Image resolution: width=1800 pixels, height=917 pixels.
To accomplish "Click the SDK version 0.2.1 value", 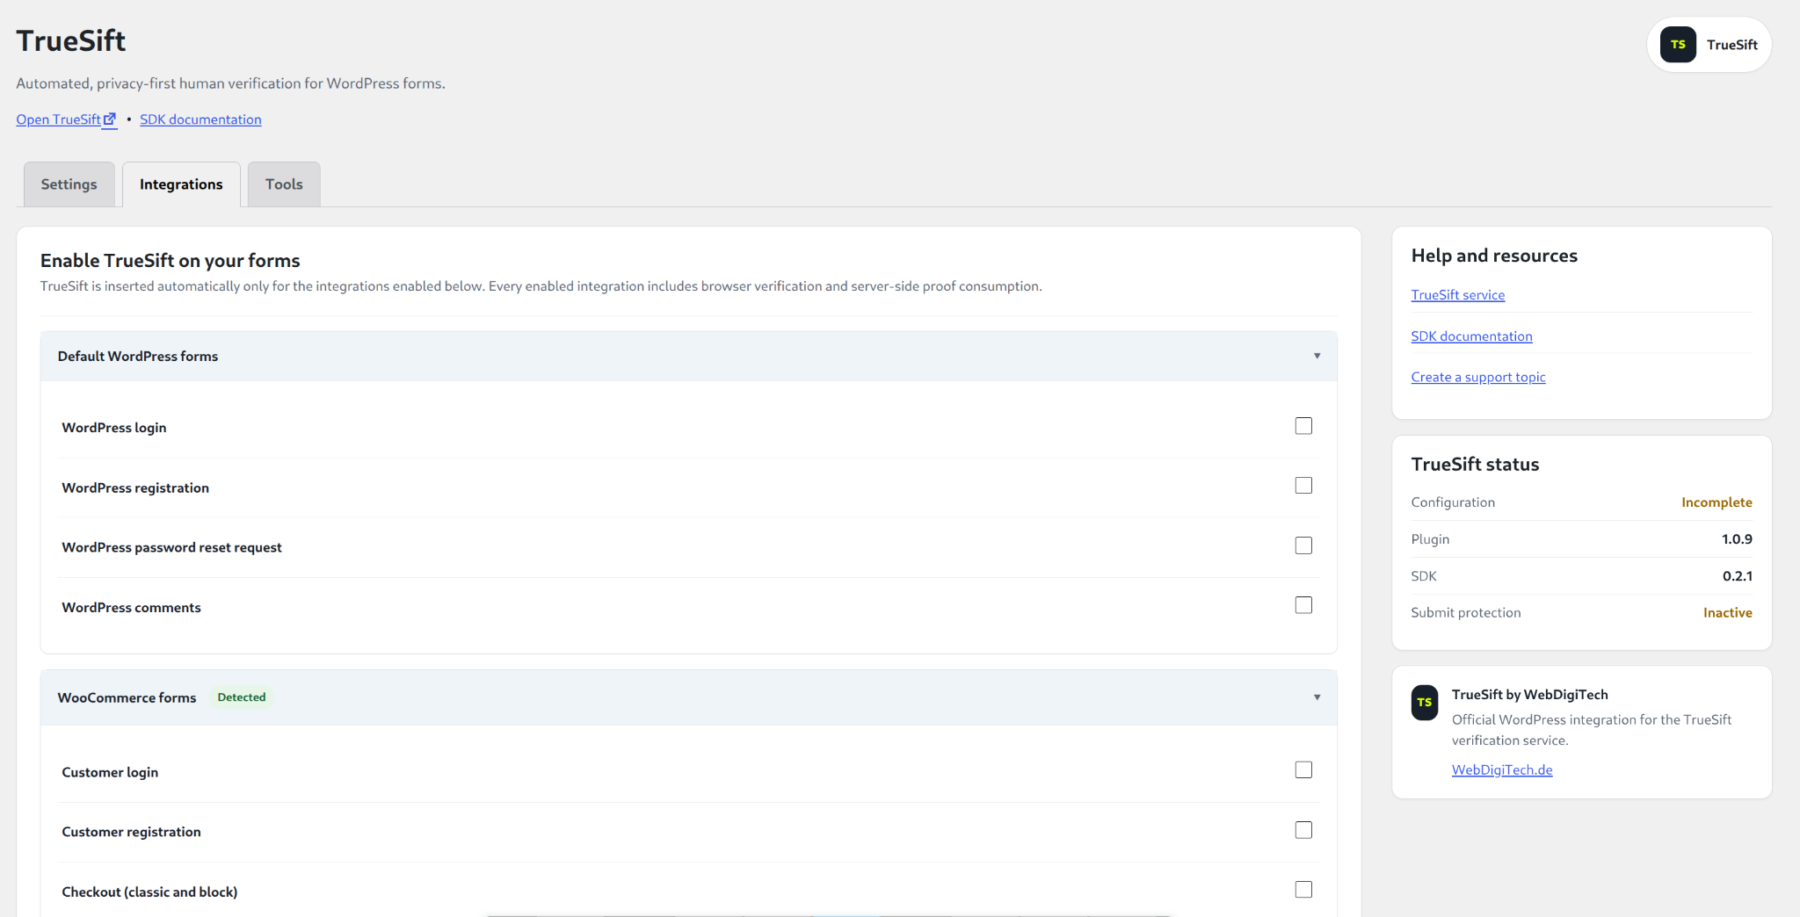I will pyautogui.click(x=1738, y=576).
